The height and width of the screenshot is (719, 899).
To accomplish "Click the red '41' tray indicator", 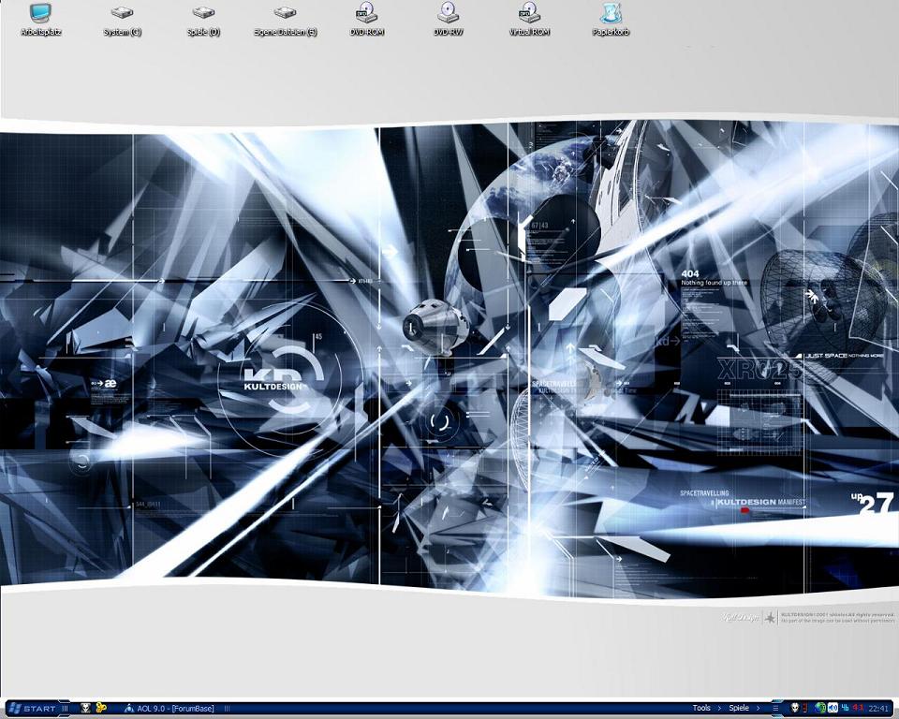I will click(x=858, y=708).
